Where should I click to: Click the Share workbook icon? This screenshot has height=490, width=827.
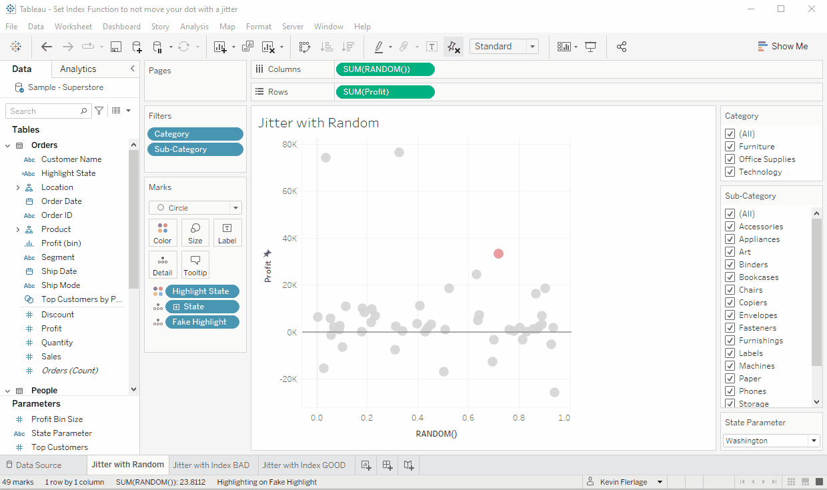(x=622, y=47)
